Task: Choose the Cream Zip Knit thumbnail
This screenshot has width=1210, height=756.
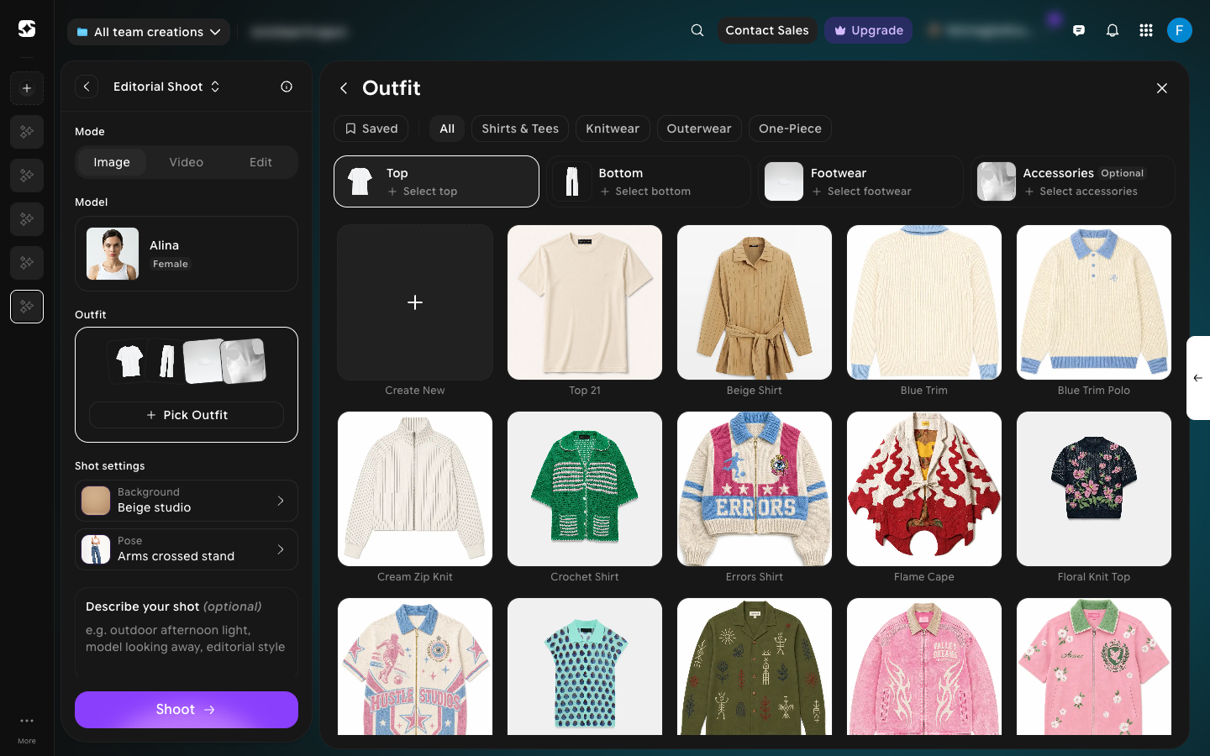Action: tap(415, 489)
